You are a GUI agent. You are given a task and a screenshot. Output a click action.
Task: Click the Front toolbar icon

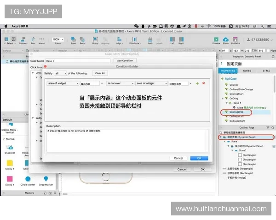pos(74,40)
